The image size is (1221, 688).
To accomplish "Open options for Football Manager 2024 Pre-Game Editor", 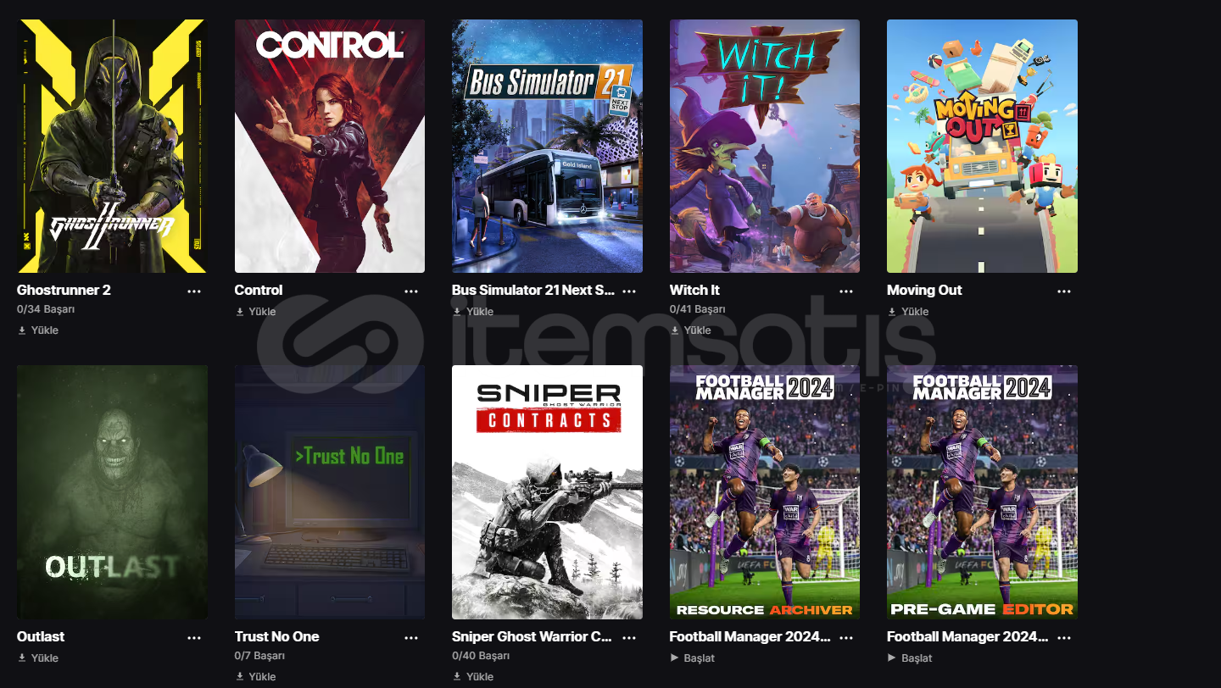I will click(1064, 637).
